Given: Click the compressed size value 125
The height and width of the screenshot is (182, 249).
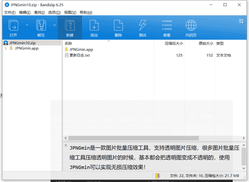Looking at the screenshot, I should (x=179, y=55).
